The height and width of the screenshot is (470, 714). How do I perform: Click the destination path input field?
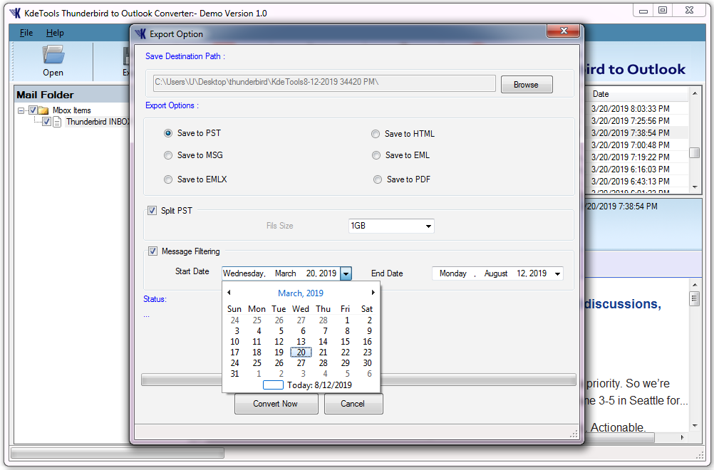tap(324, 83)
